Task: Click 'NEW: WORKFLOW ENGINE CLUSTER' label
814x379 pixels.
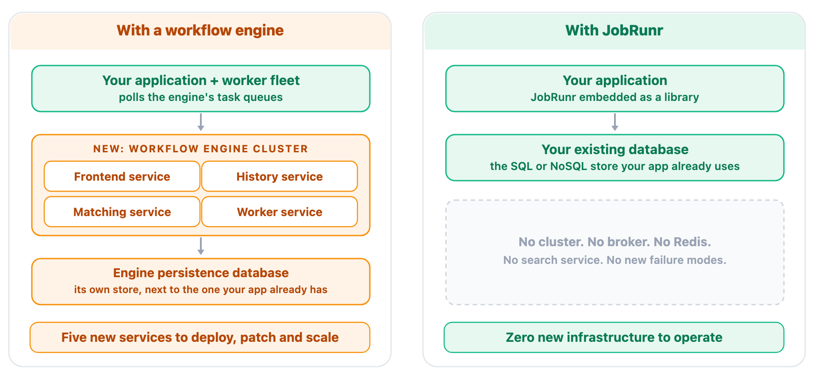Action: point(201,149)
